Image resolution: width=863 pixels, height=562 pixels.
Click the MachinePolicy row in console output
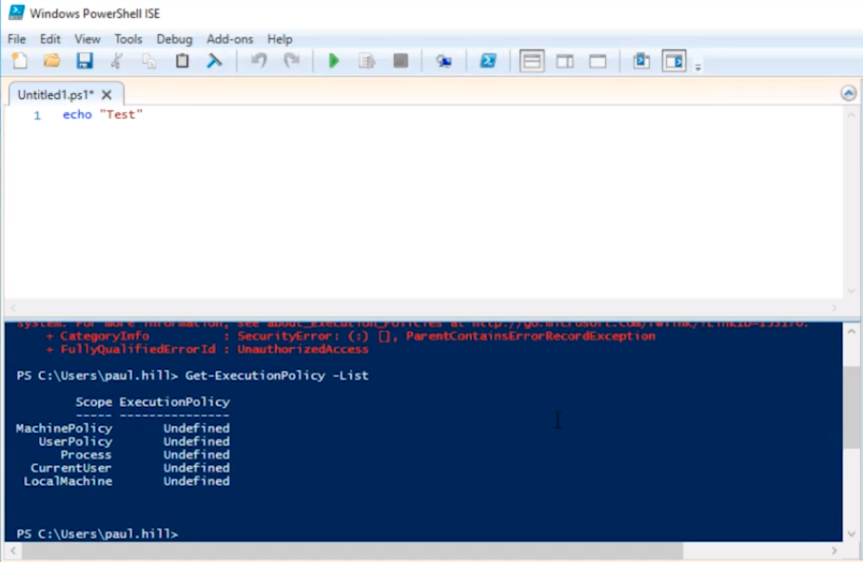(123, 428)
